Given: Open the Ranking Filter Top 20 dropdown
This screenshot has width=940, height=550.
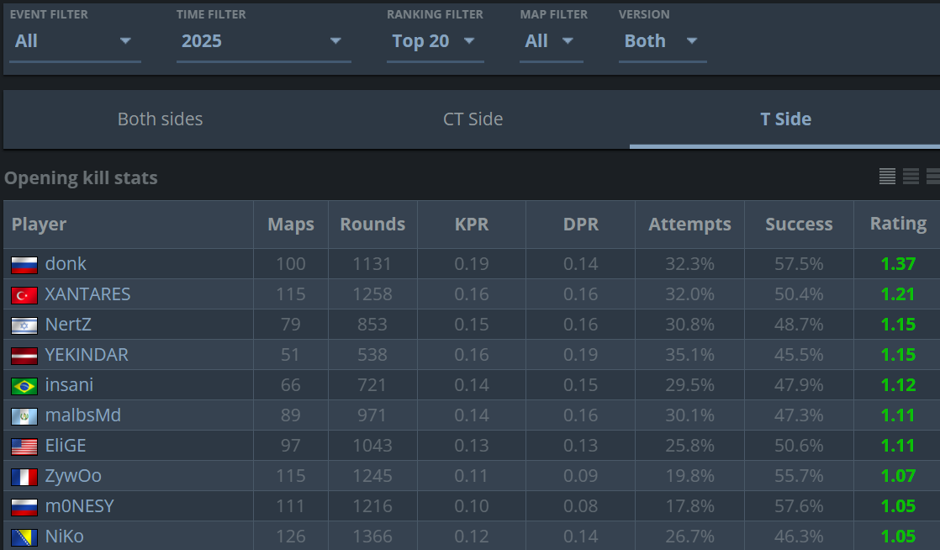Looking at the screenshot, I should [435, 41].
